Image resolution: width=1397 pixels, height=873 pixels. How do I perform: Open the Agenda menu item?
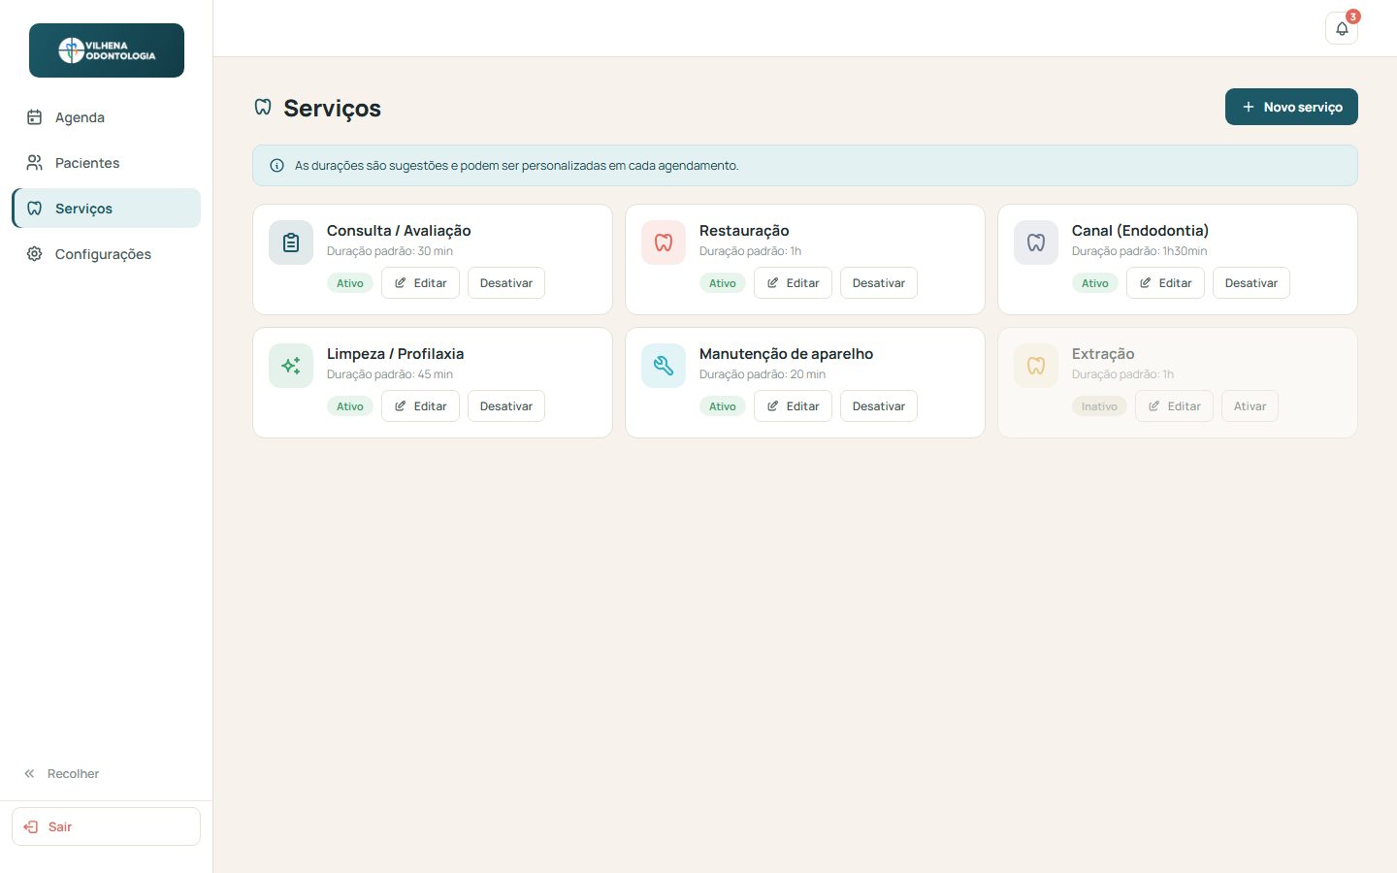tap(107, 117)
